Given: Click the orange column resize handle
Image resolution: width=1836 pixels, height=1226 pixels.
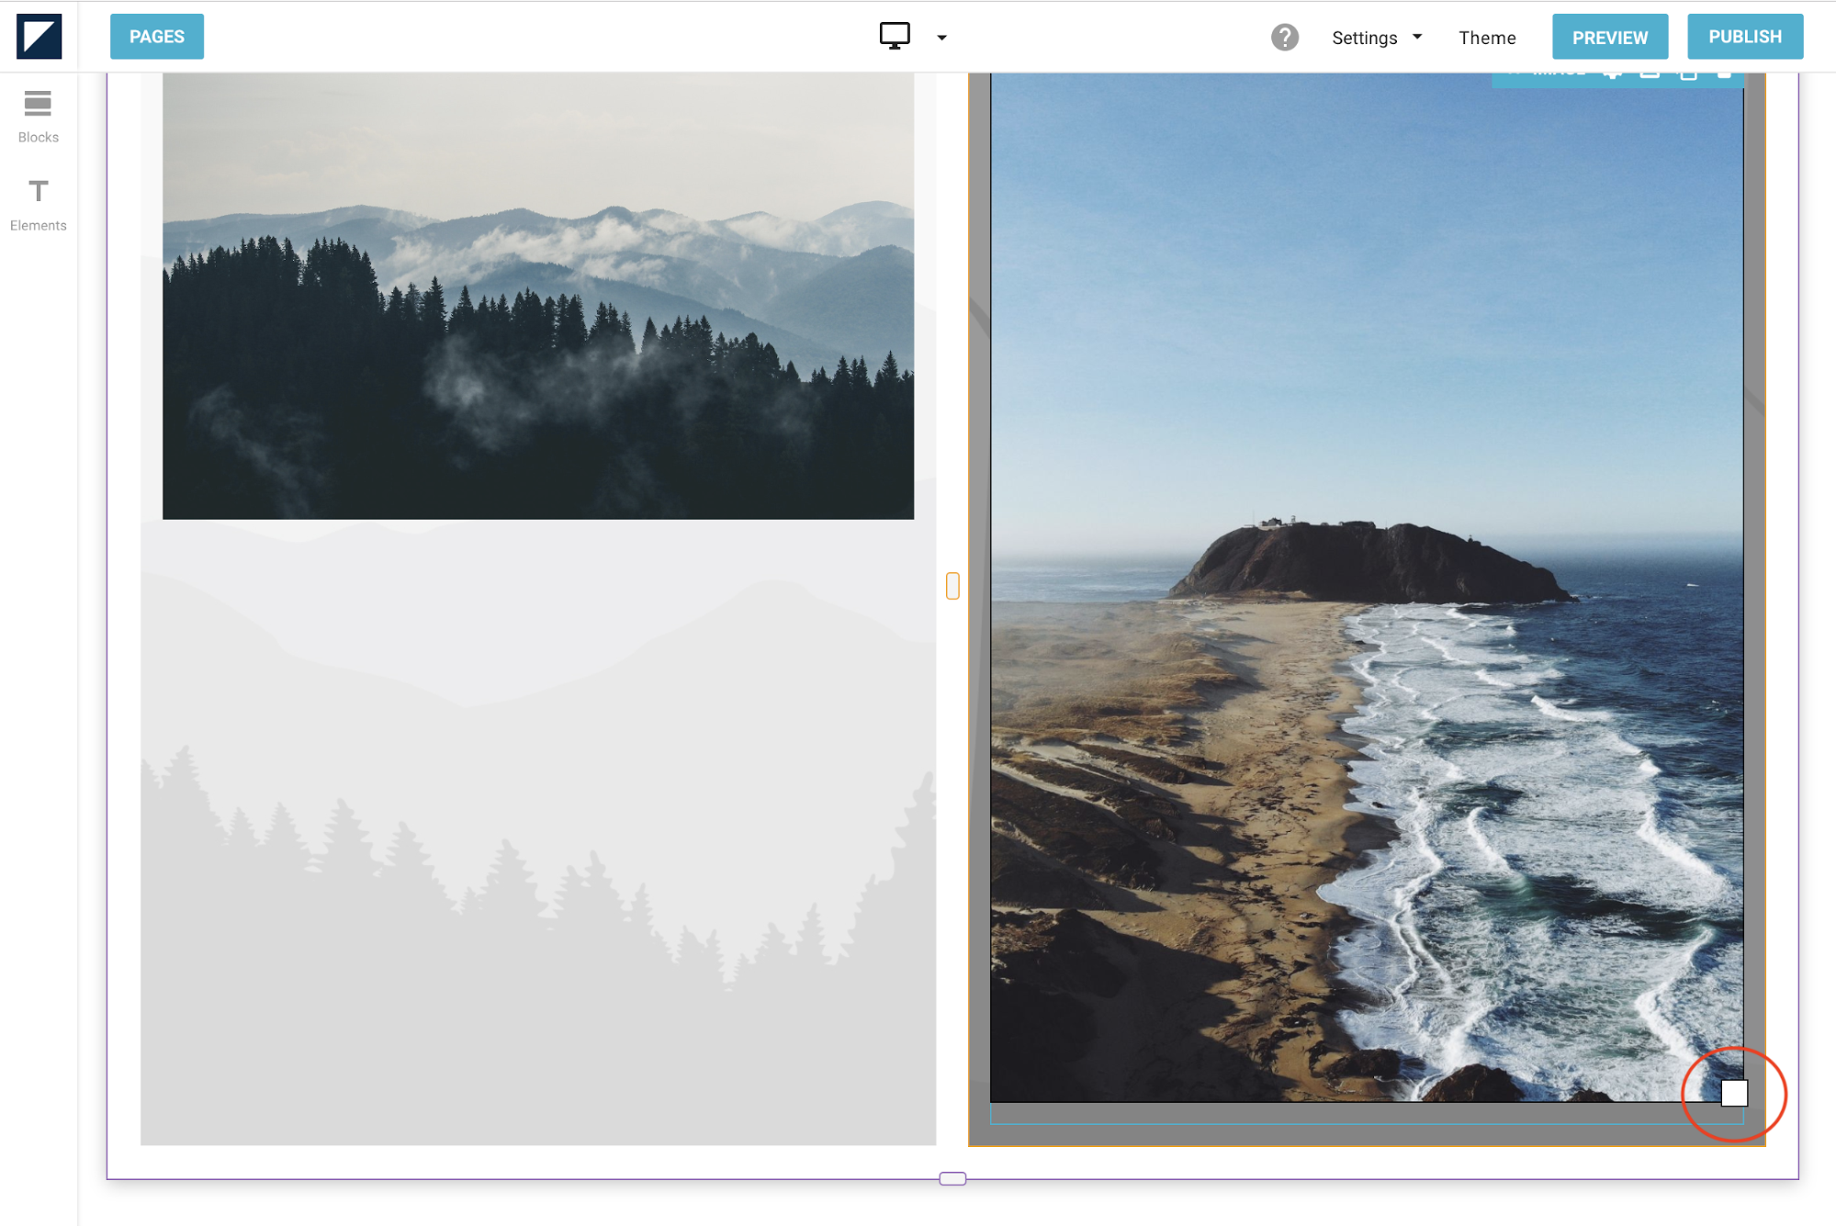Looking at the screenshot, I should pyautogui.click(x=952, y=586).
